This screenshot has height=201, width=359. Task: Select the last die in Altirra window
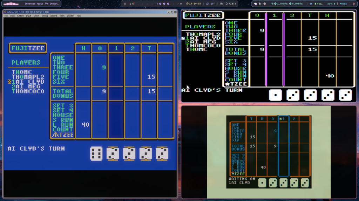162,154
